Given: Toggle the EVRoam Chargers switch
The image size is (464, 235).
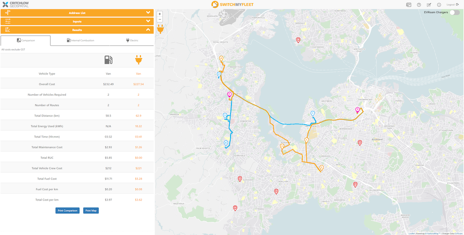Looking at the screenshot, I should (455, 12).
